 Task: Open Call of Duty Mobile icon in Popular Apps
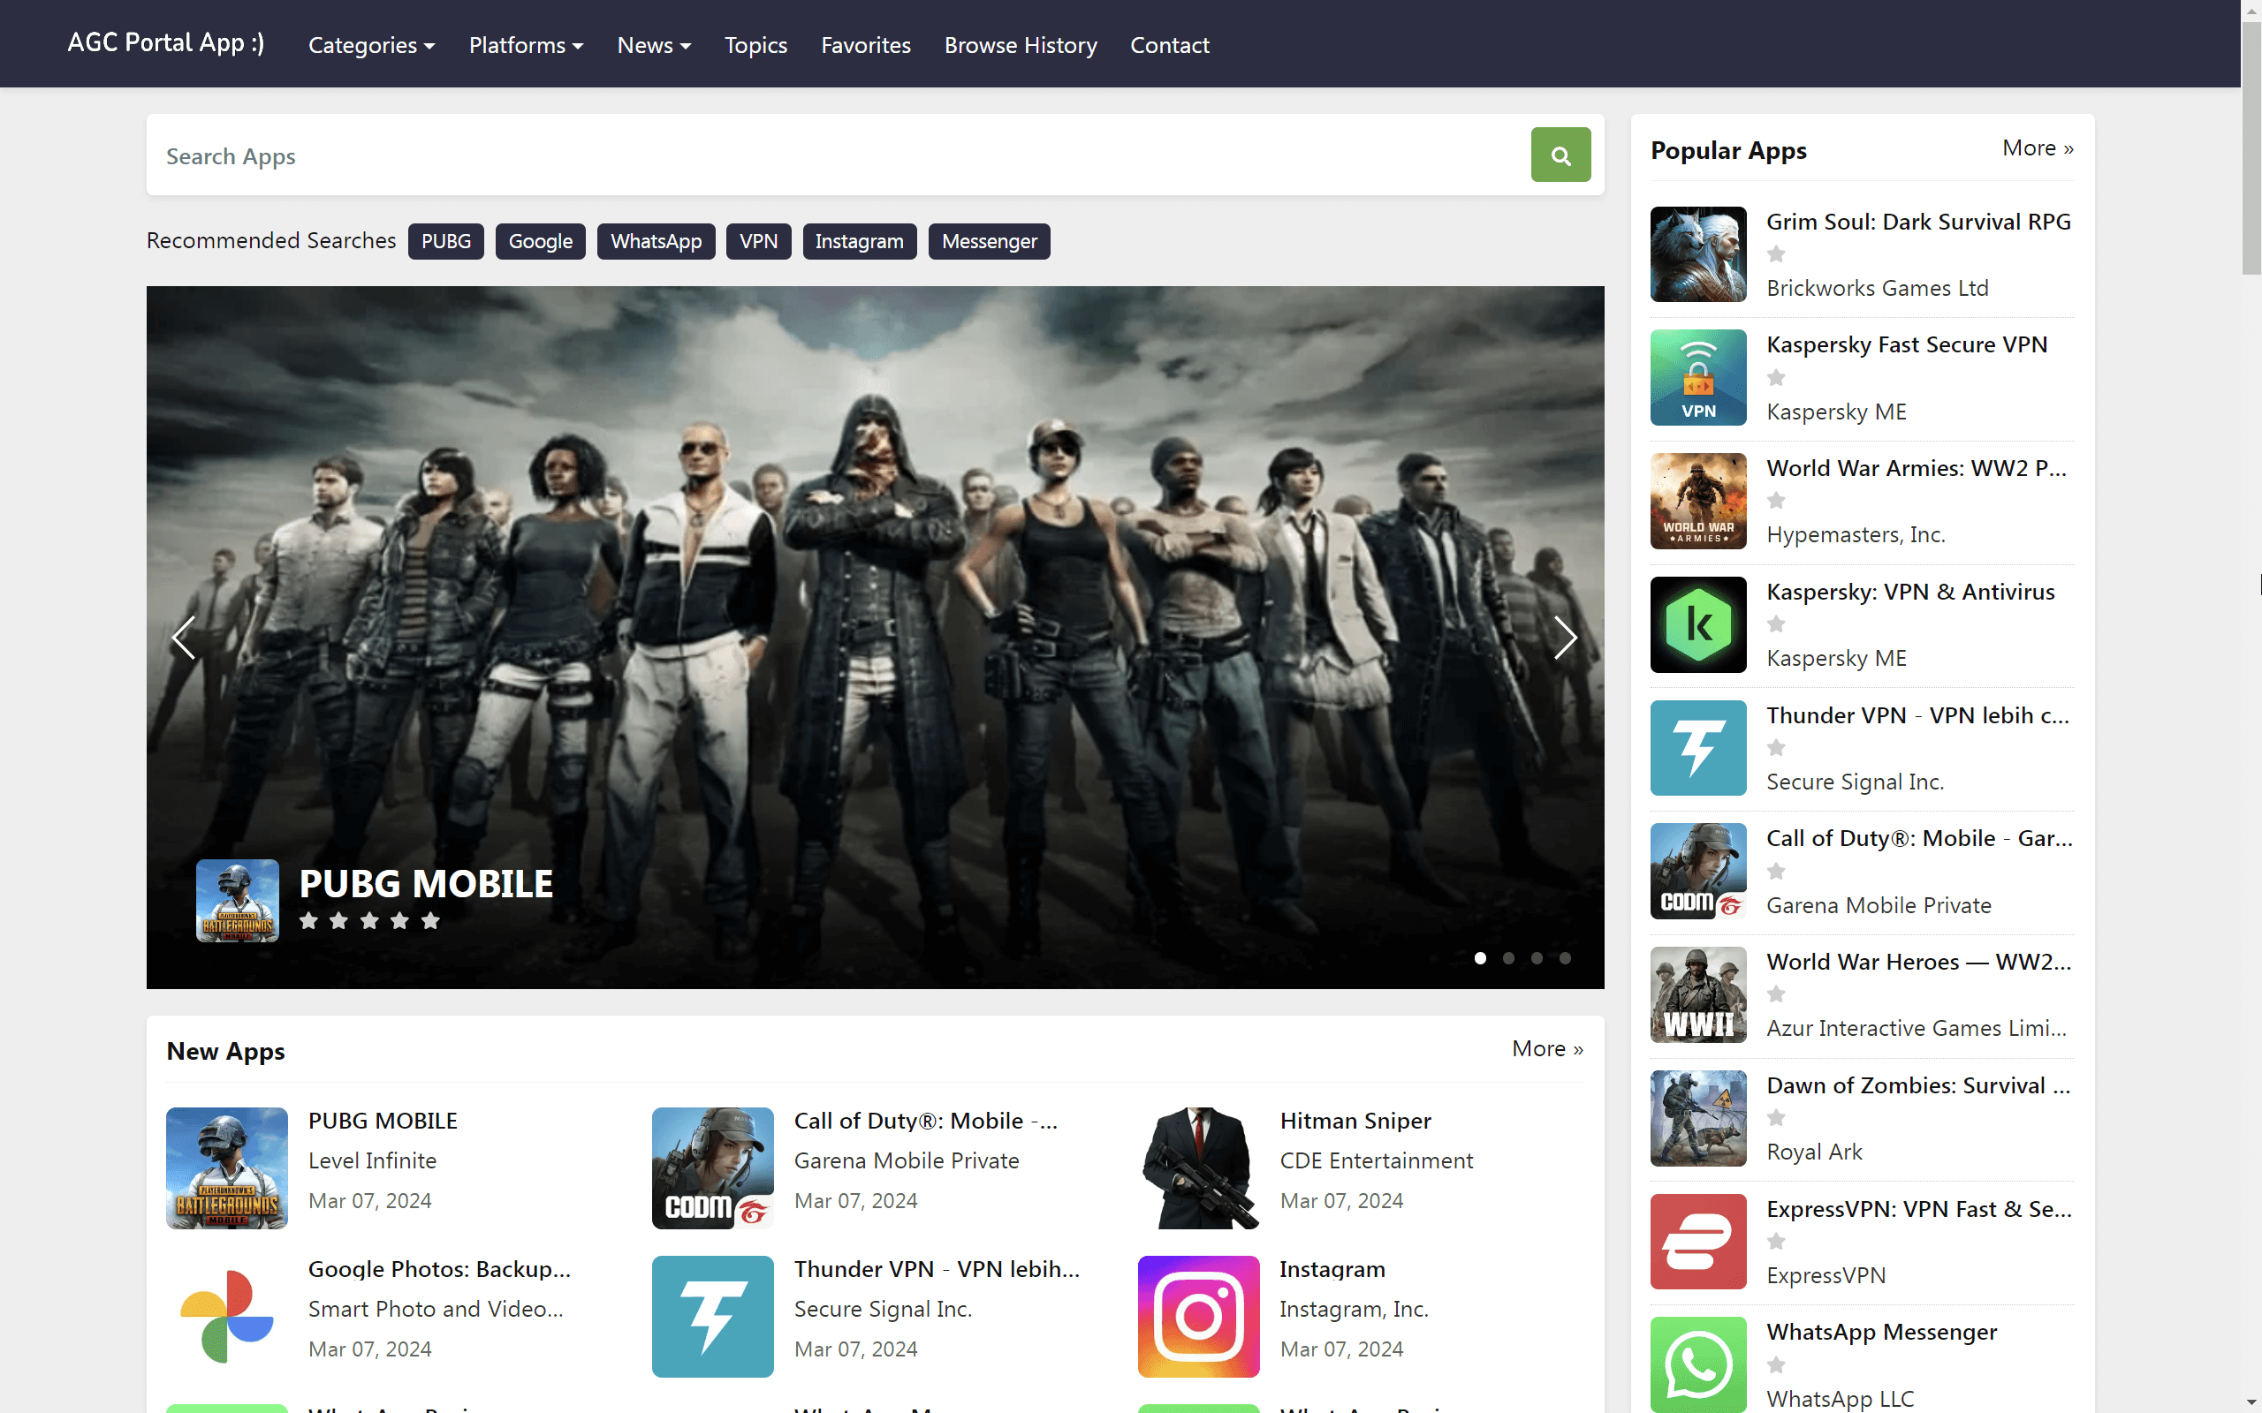coord(1697,871)
